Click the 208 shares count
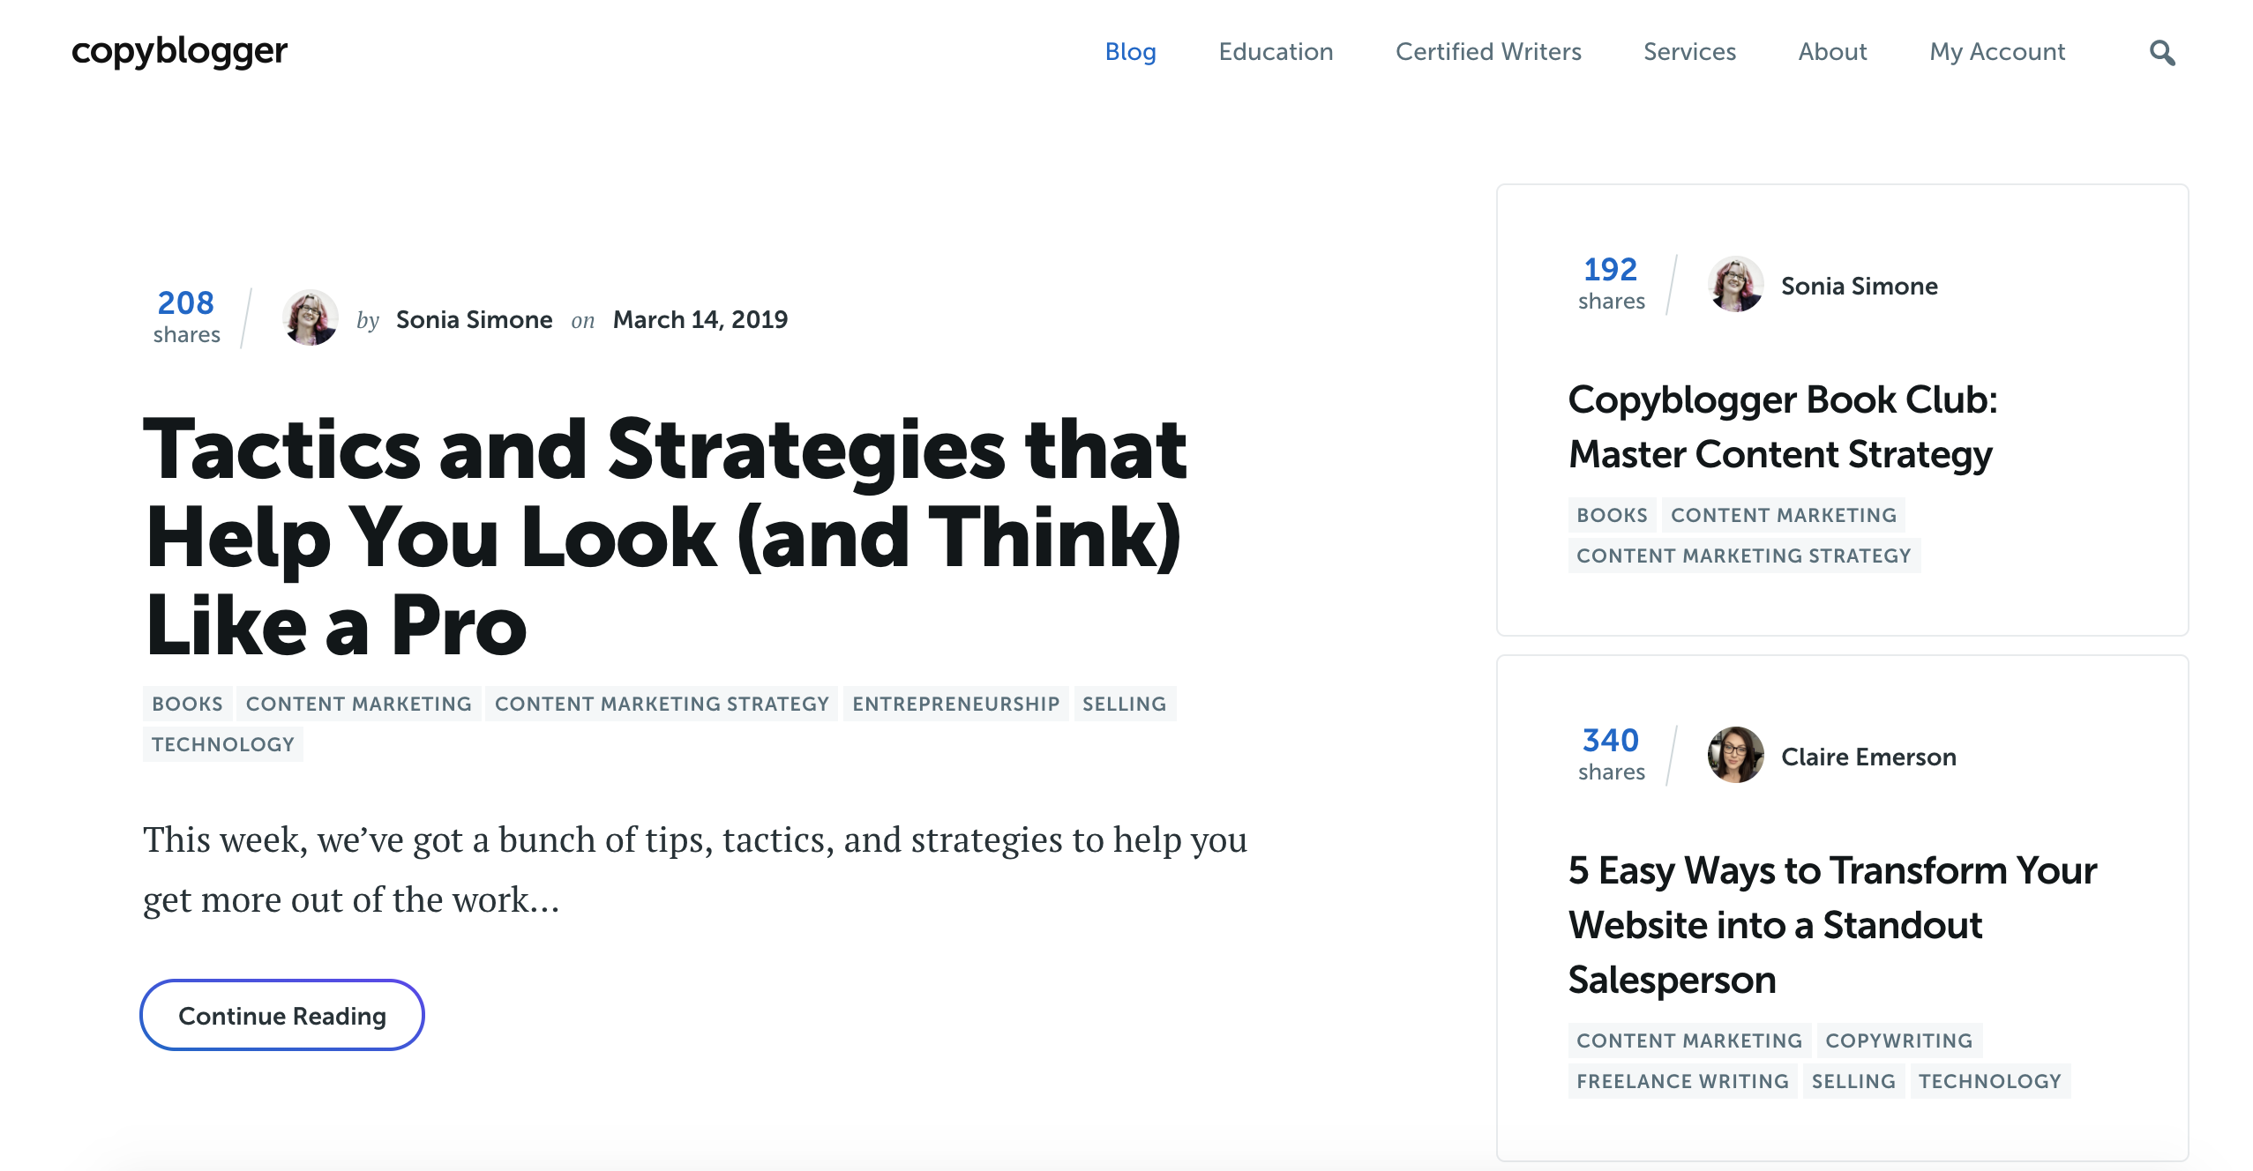 click(x=186, y=317)
